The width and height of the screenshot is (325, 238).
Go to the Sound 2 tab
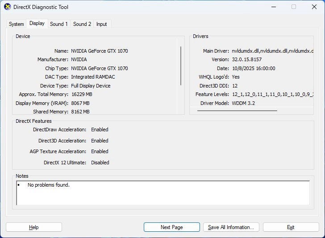pos(82,24)
